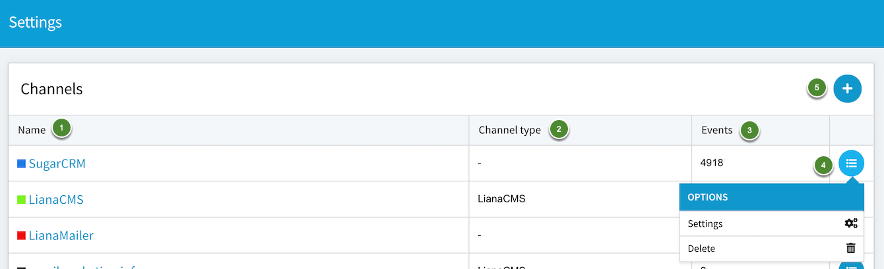Click the gear icon beside Settings option

[x=851, y=224]
